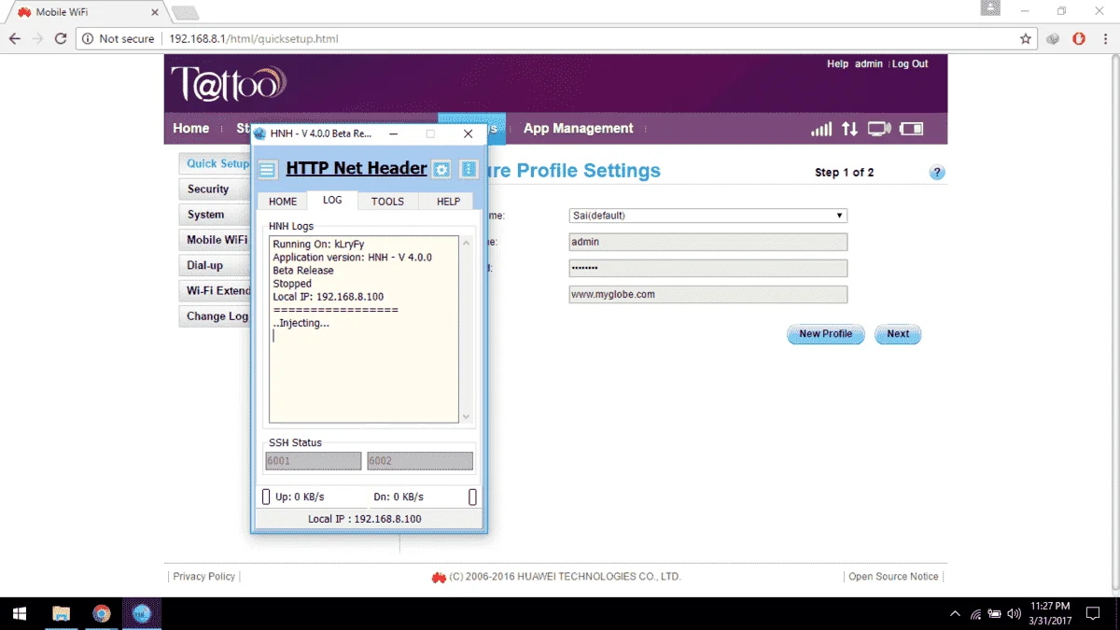Image resolution: width=1120 pixels, height=630 pixels.
Task: Click the password field
Action: pyautogui.click(x=708, y=268)
